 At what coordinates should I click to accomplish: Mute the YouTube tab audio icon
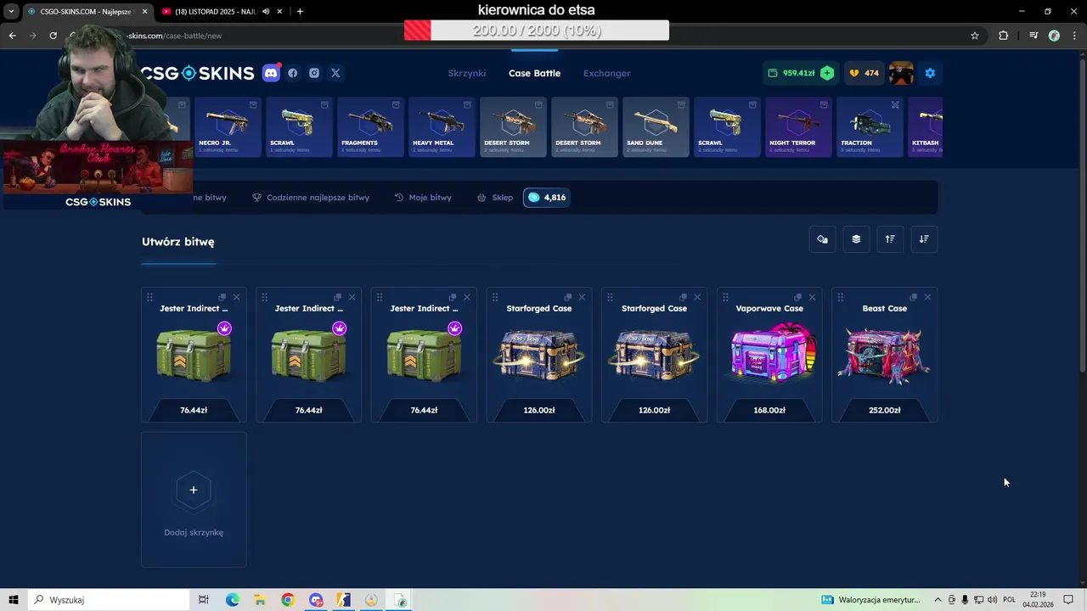(x=267, y=11)
